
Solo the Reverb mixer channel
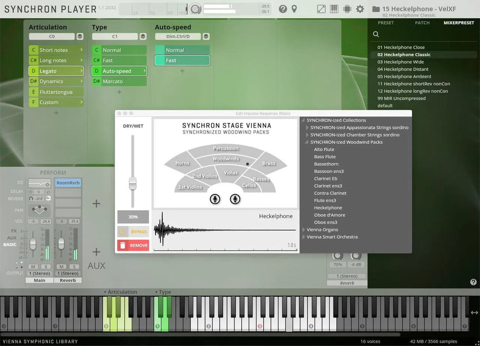click(x=74, y=267)
